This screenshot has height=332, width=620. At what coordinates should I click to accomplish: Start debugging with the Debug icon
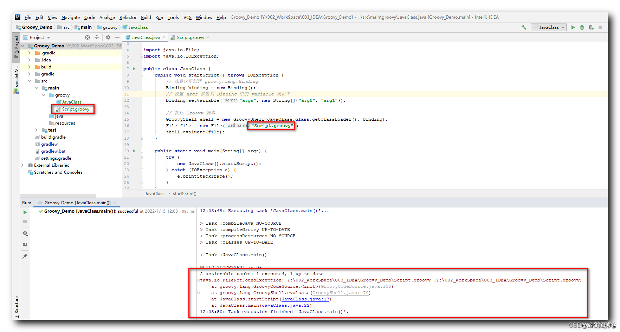pos(582,27)
